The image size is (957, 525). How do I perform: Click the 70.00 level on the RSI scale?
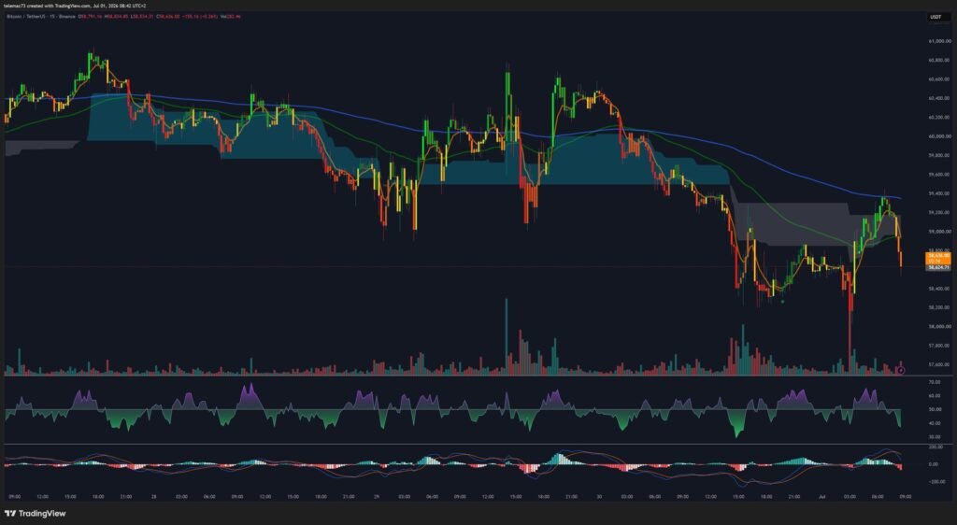pos(936,382)
